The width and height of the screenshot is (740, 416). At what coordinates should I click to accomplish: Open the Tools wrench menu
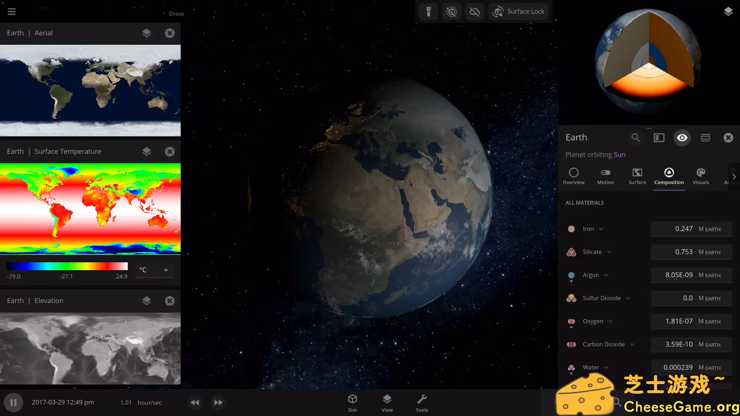[x=422, y=403]
